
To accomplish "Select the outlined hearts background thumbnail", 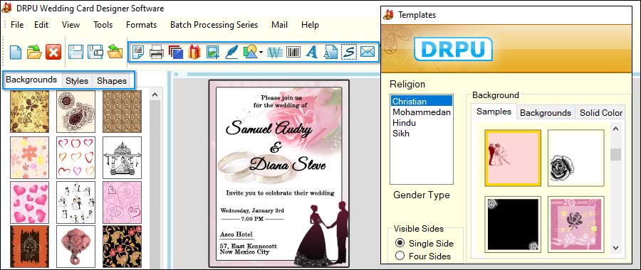I will (75, 158).
